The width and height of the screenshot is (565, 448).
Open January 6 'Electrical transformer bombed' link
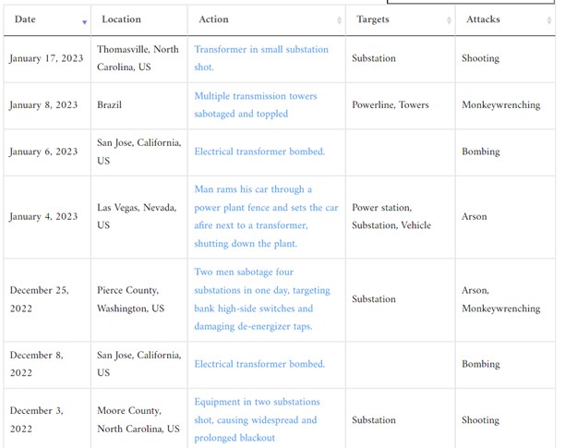click(259, 151)
